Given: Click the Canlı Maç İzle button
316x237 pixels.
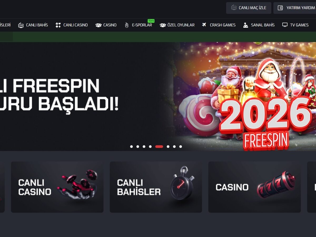Looking at the screenshot, I should 249,8.
